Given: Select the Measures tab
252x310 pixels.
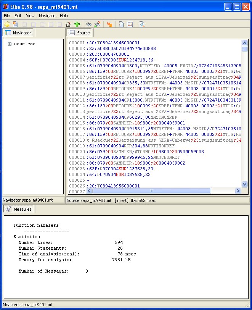Looking at the screenshot, I should point(19,209).
